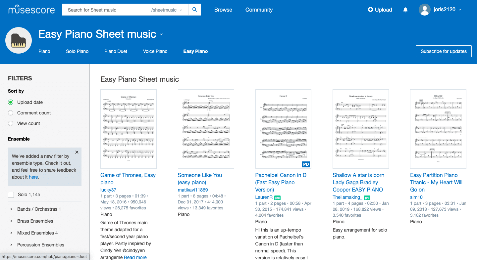
Task: Open Pachelbel Canon in D title link
Action: [281, 182]
